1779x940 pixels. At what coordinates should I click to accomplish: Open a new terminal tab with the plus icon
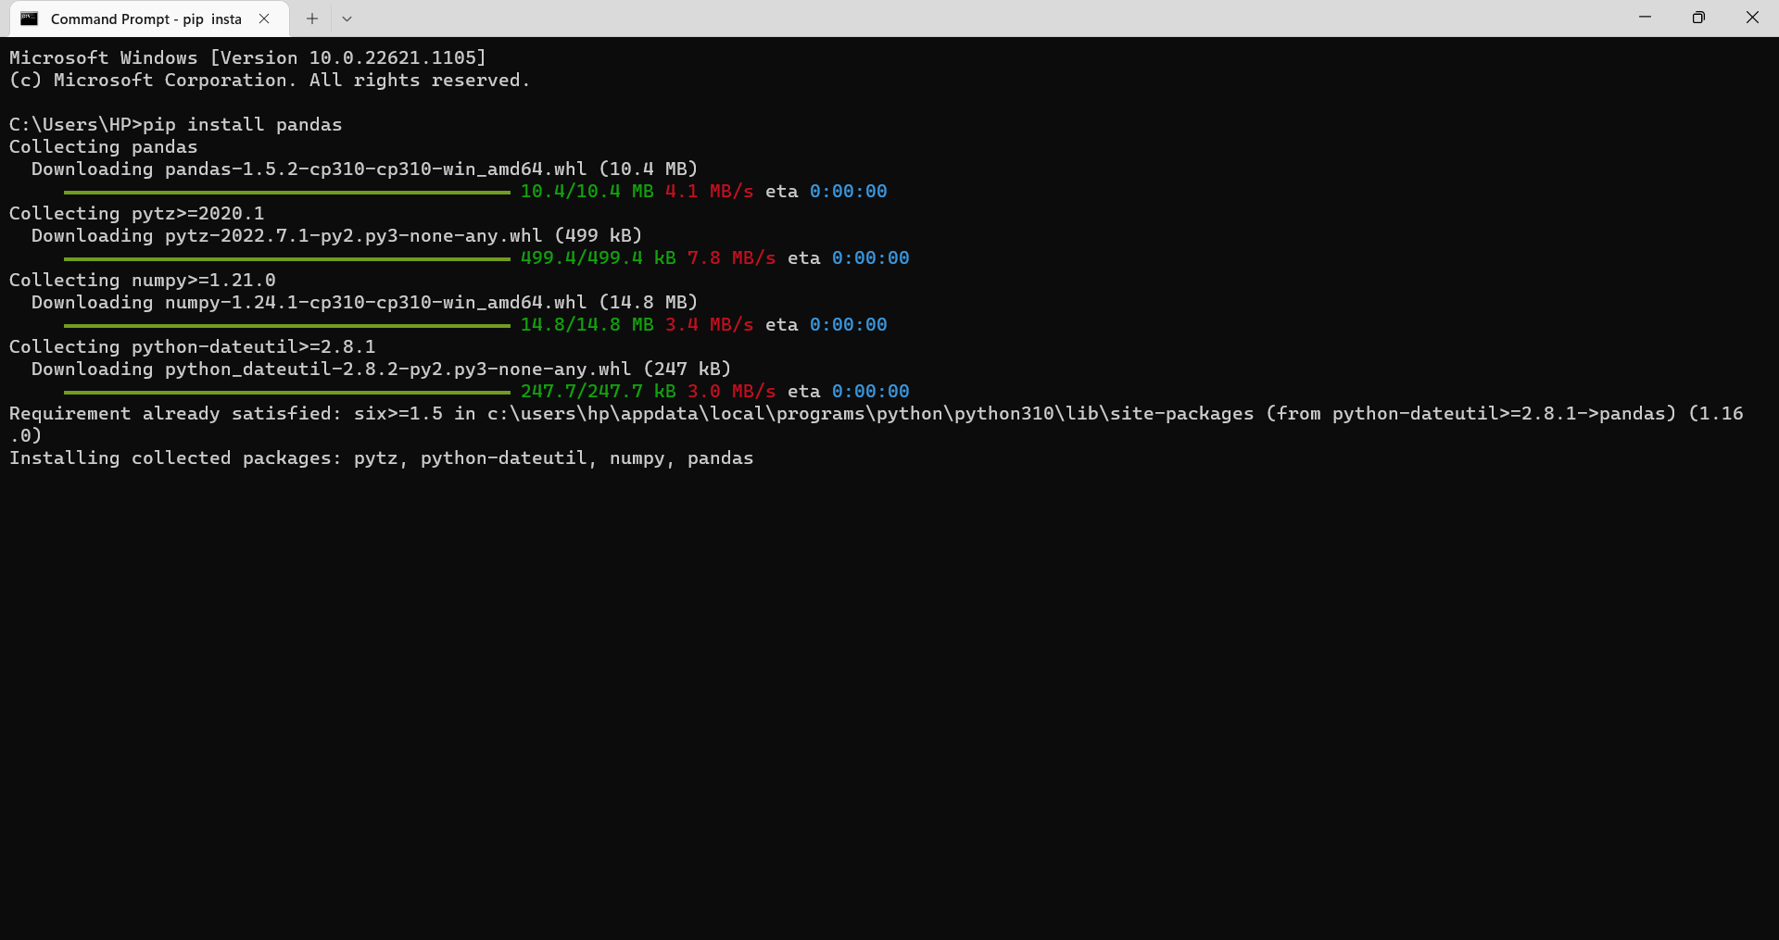tap(311, 19)
